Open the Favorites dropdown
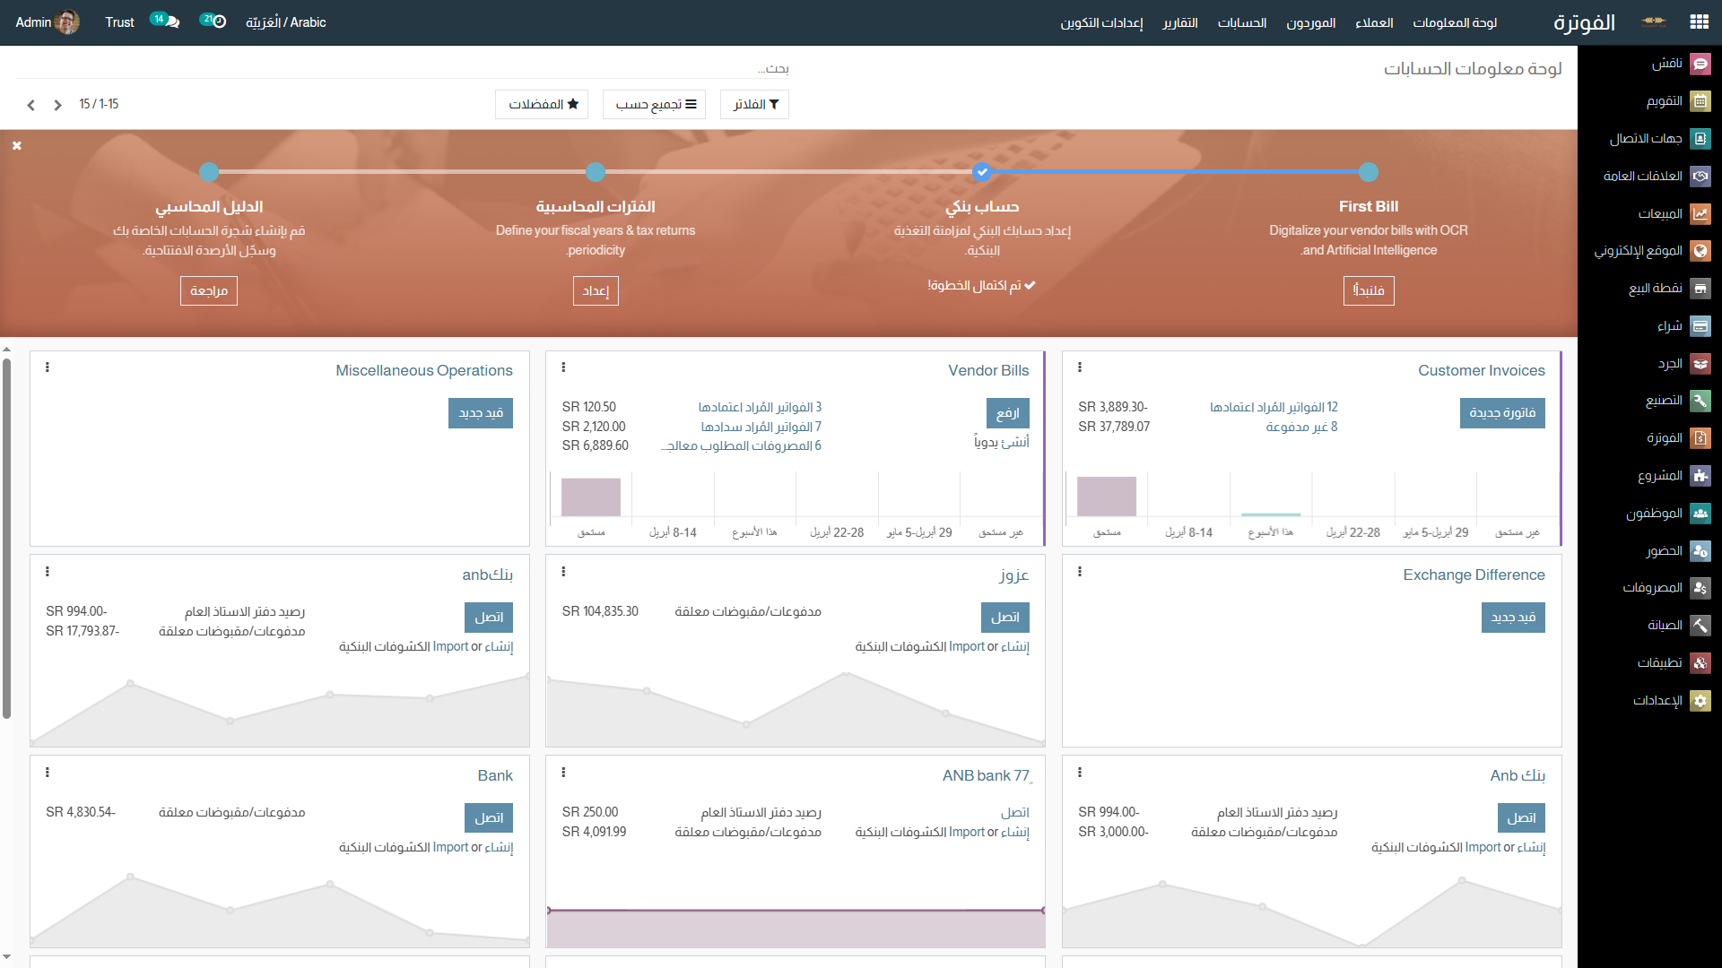 542,104
